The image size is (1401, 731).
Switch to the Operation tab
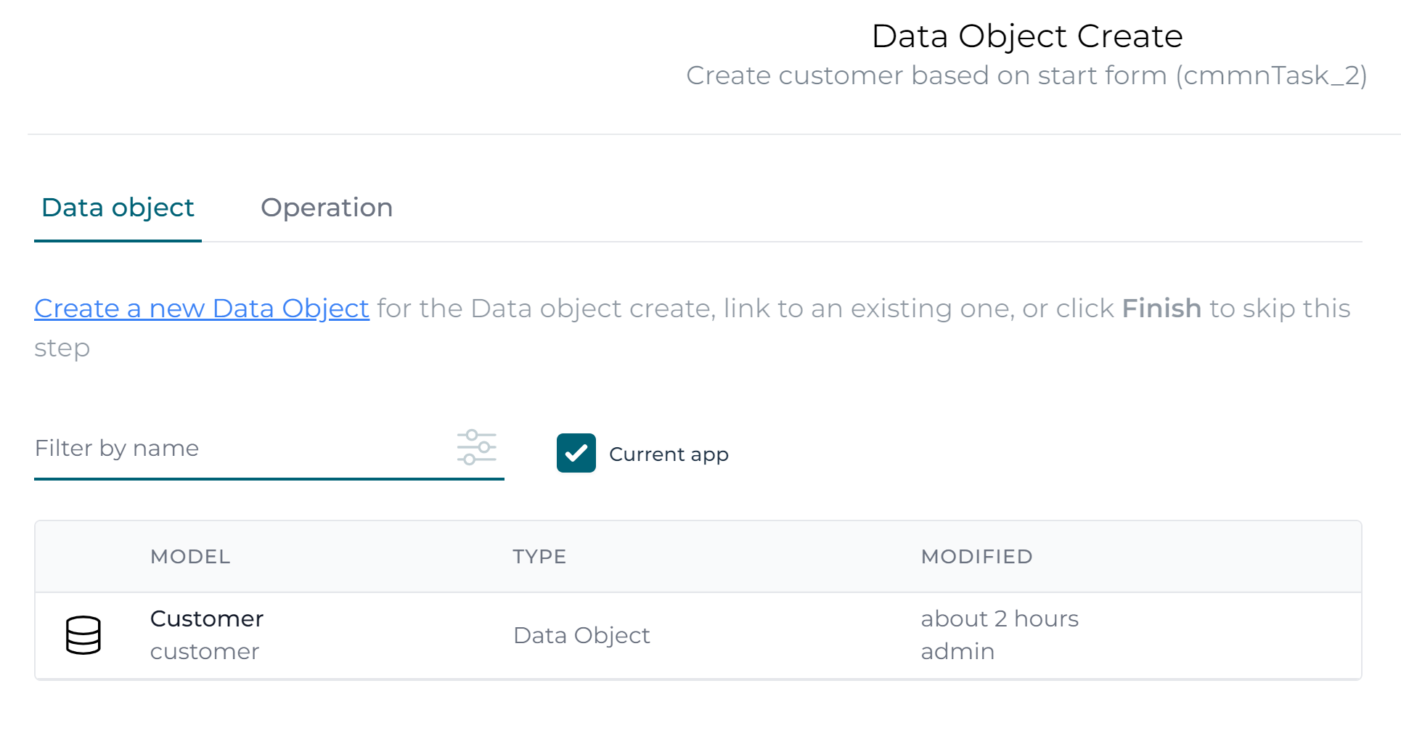coord(327,208)
